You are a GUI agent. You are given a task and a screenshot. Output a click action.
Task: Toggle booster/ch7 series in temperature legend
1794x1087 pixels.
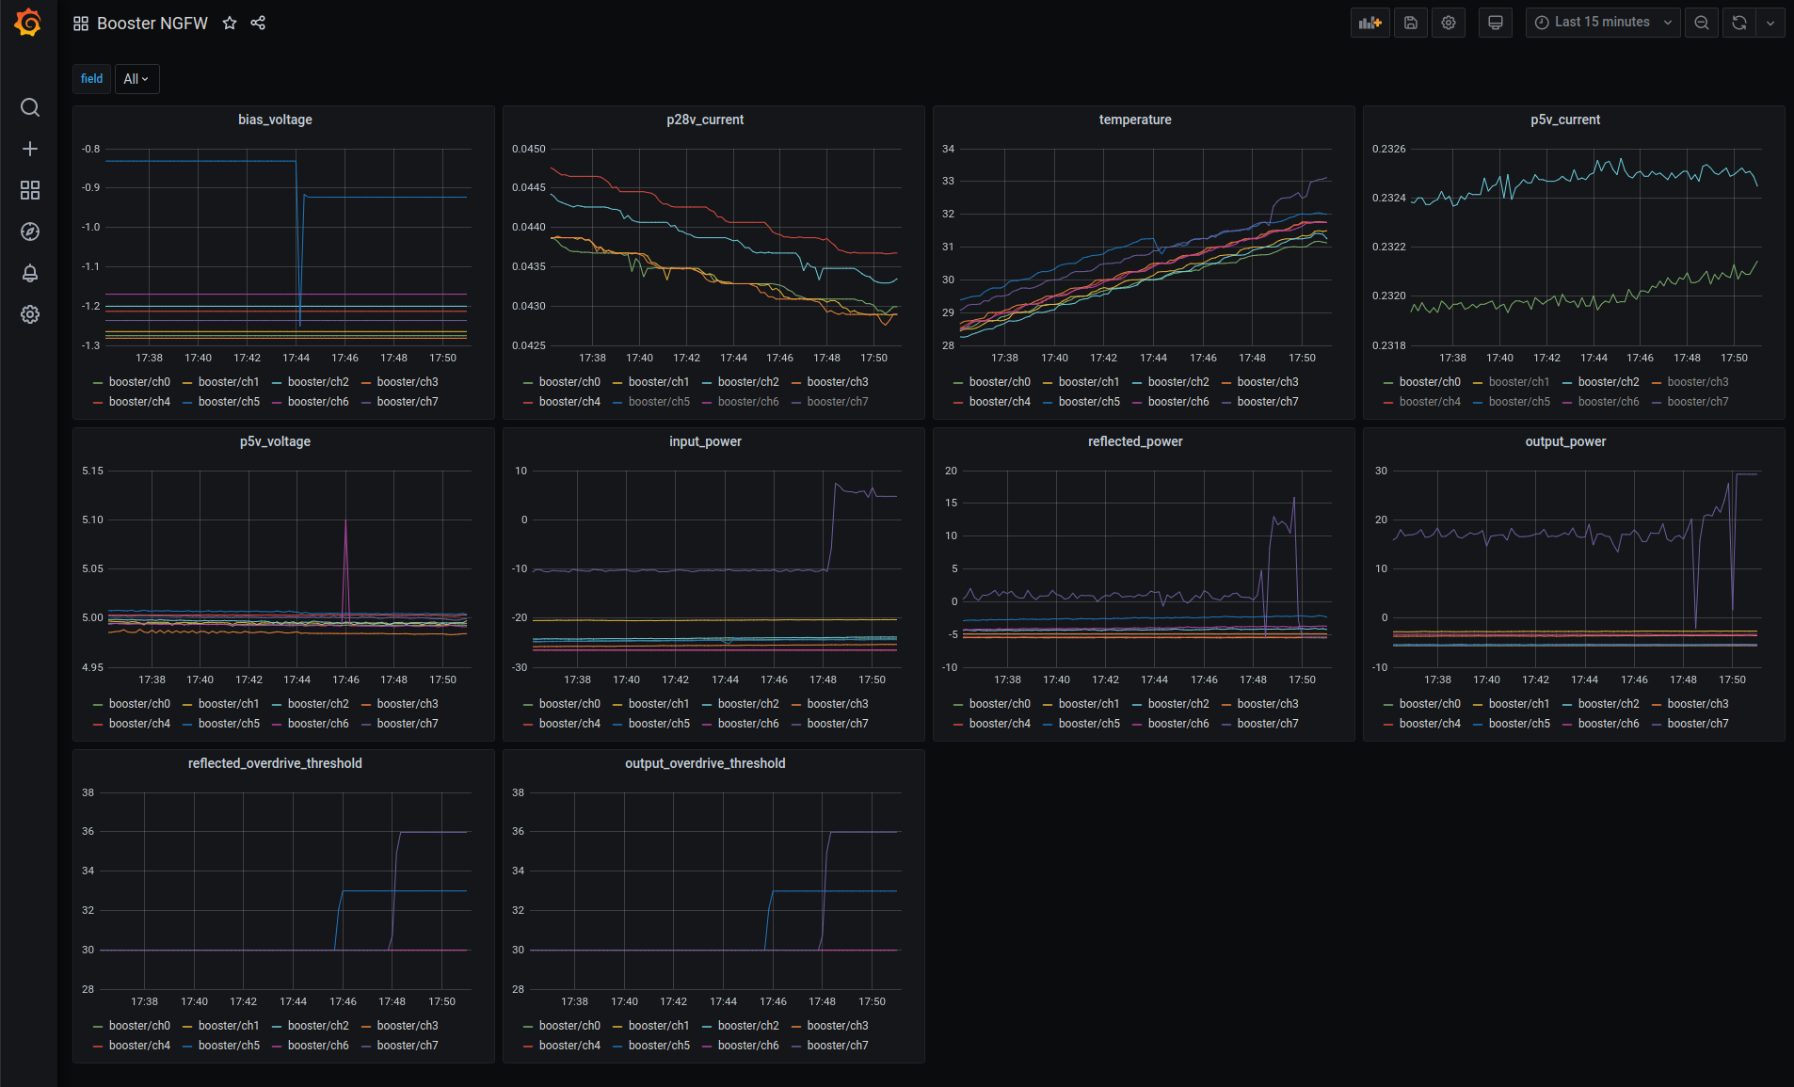click(x=1267, y=402)
